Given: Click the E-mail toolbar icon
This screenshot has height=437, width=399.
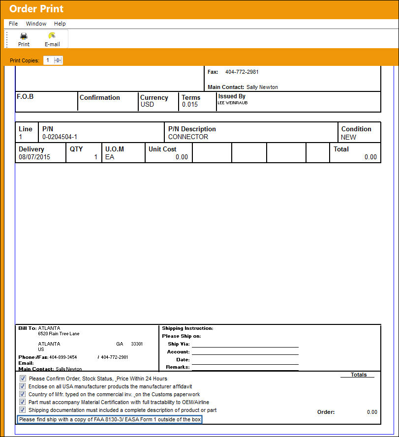Looking at the screenshot, I should [52, 36].
